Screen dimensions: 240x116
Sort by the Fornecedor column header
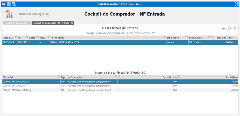pos(57,38)
